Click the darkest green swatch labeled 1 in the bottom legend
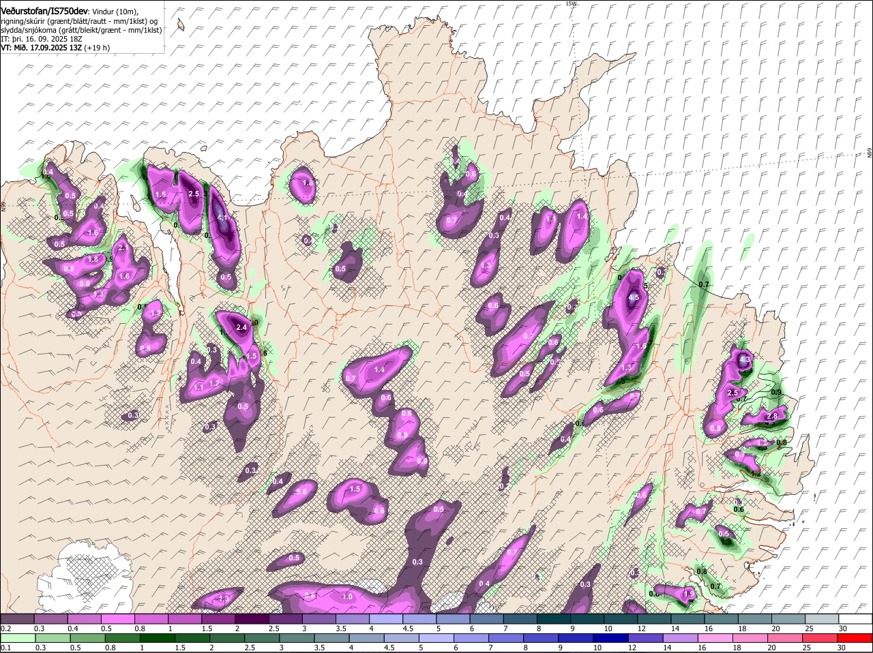873x653 pixels. [157, 637]
